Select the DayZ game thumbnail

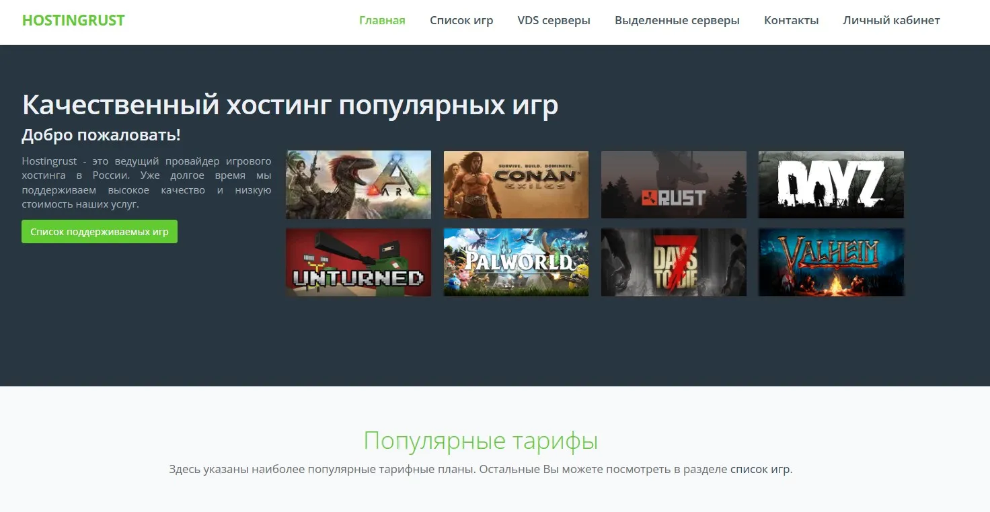(x=831, y=185)
